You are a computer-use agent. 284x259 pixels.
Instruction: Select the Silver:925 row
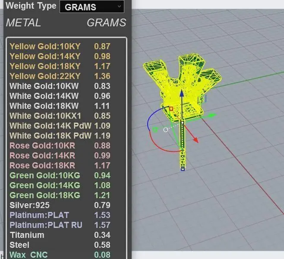point(60,205)
